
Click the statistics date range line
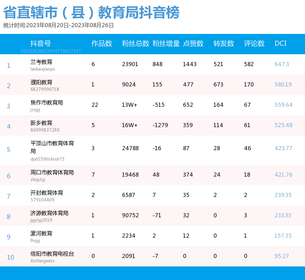(58, 25)
